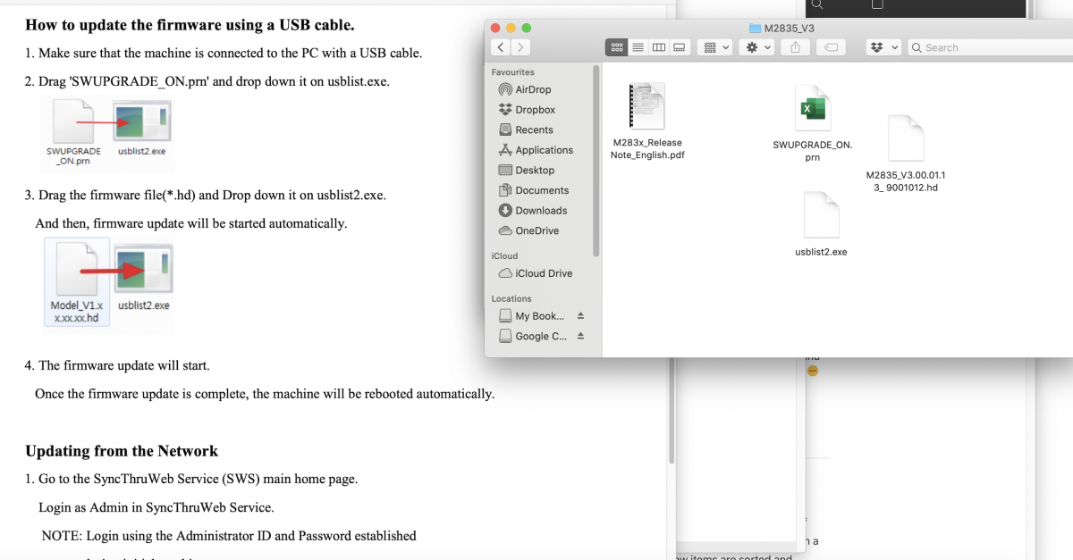Minimize the Finder window
The image size is (1073, 560).
click(511, 28)
